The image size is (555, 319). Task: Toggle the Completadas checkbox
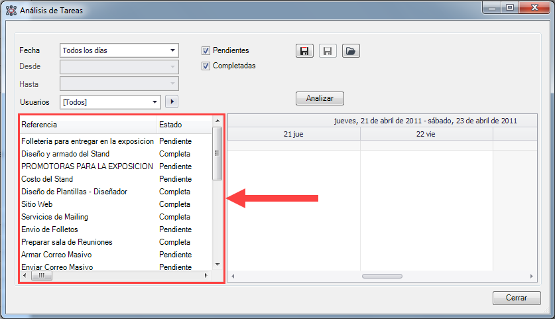206,66
